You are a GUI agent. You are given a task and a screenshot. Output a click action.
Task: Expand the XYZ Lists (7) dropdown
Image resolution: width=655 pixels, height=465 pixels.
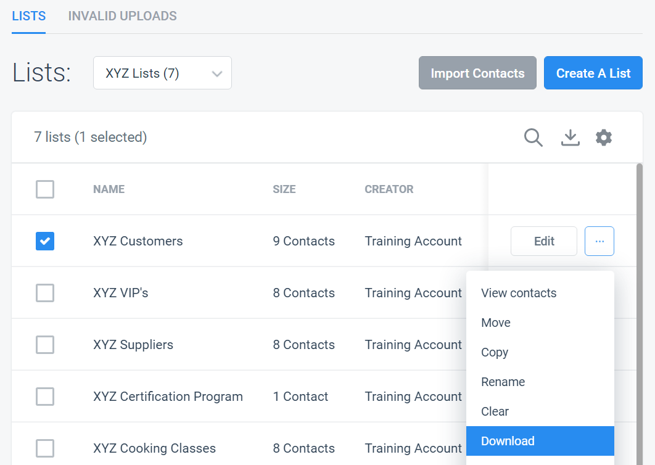click(162, 73)
